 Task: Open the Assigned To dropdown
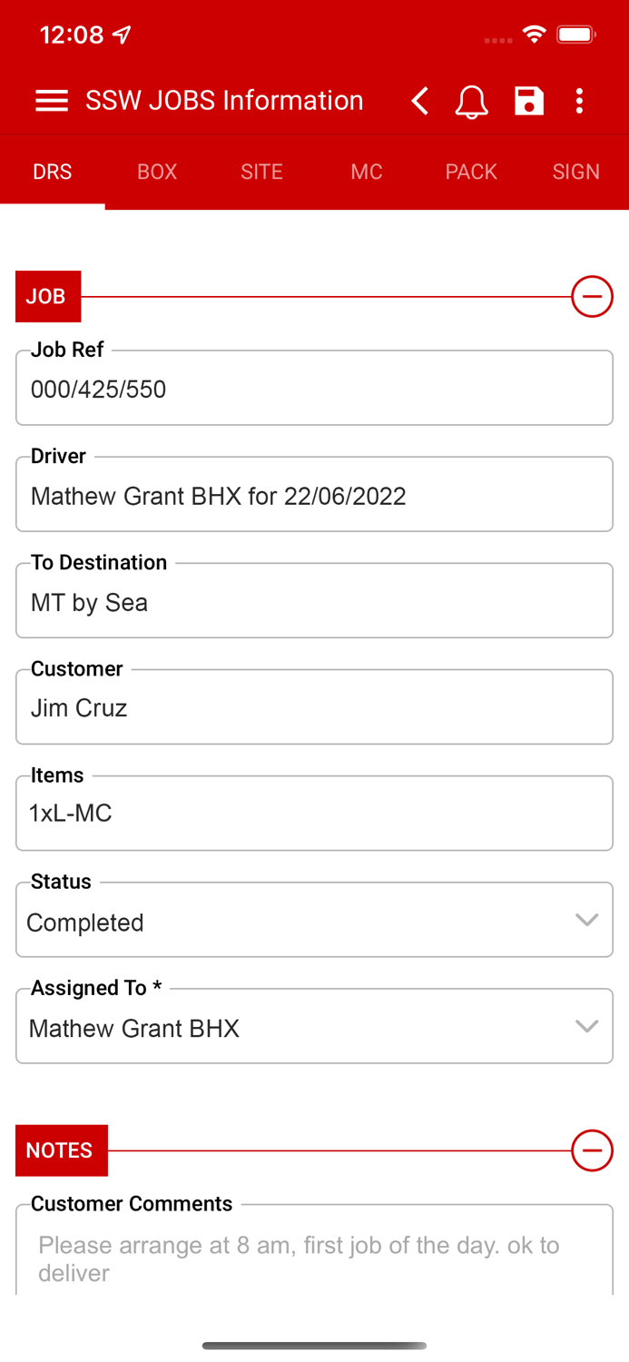click(x=586, y=1026)
